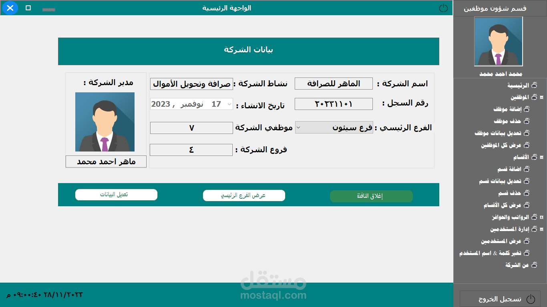Image resolution: width=547 pixels, height=307 pixels.
Task: Click the manager name field ماهر احمد محمد
Action: coord(106,161)
